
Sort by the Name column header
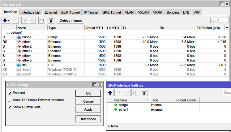tap(32, 28)
